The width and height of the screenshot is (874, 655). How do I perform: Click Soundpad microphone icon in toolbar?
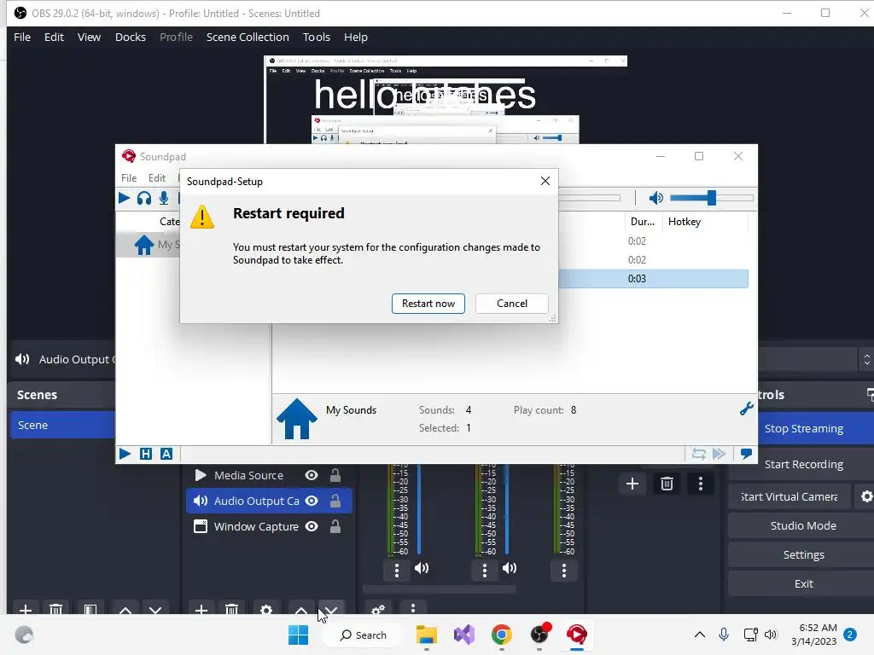click(164, 198)
